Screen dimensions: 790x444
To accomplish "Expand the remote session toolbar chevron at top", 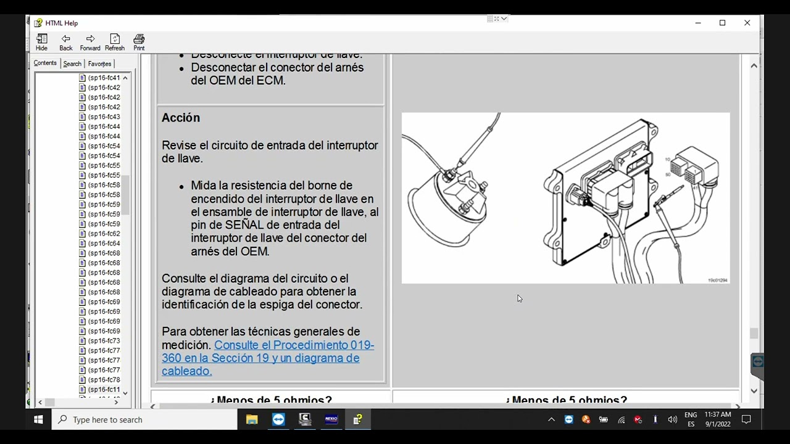I will coord(504,19).
